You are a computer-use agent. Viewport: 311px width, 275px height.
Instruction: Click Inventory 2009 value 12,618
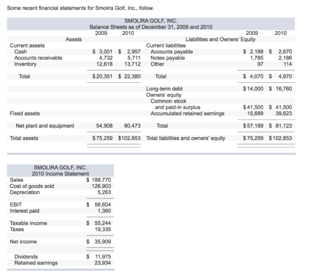pos(104,64)
